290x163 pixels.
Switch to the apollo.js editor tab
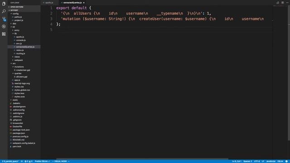49,3
